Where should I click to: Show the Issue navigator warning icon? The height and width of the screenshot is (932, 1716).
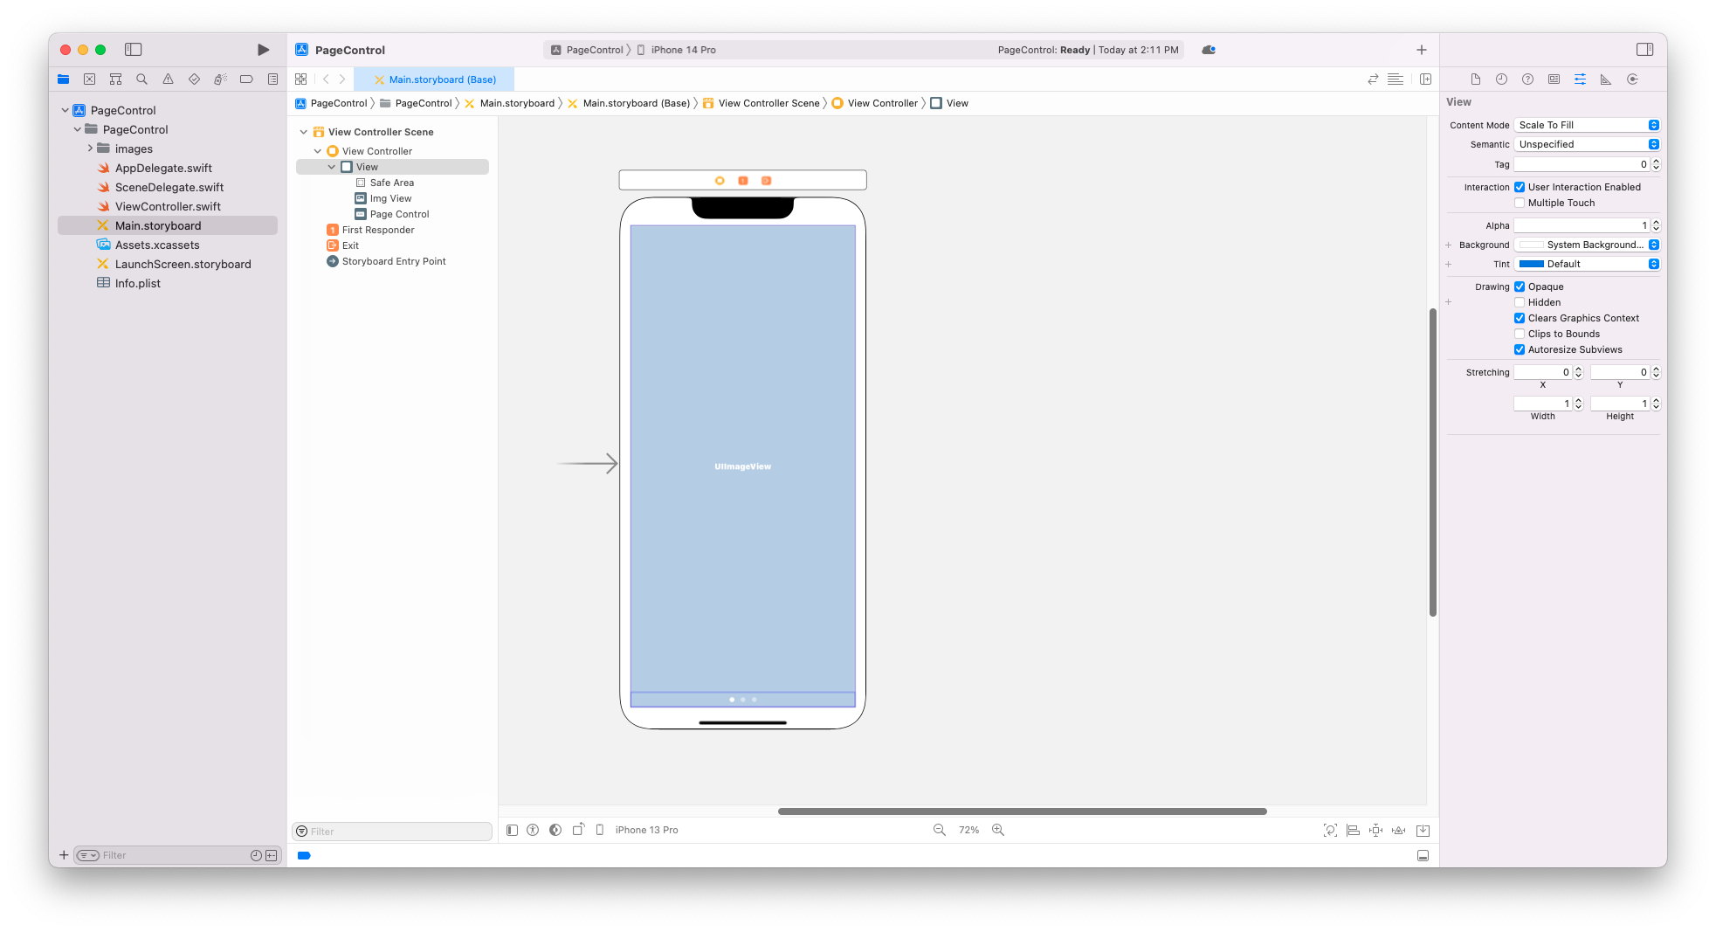(x=168, y=79)
